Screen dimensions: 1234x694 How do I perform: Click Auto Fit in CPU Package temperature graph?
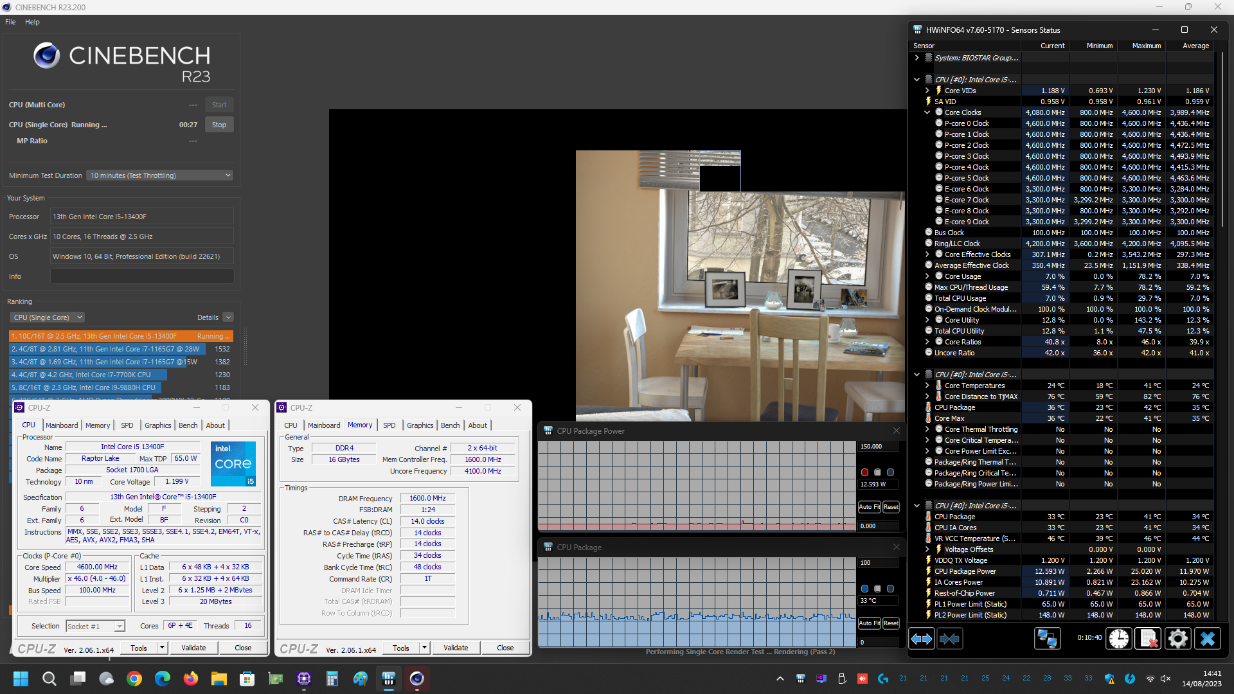click(870, 623)
